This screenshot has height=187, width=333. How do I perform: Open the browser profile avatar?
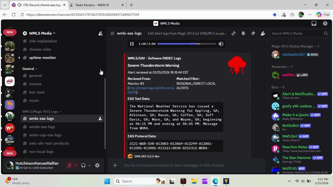[301, 15]
